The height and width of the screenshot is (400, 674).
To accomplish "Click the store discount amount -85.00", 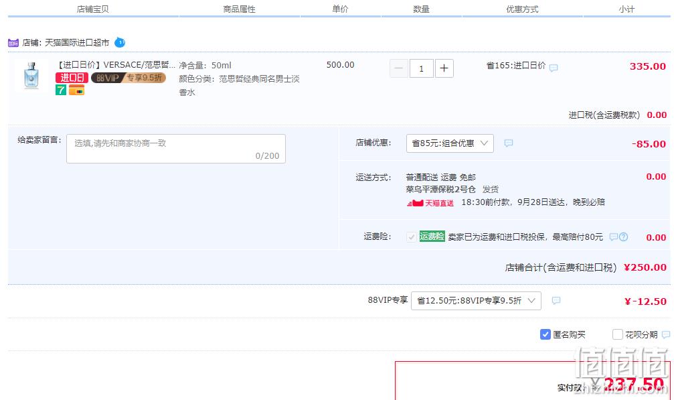I will pyautogui.click(x=649, y=144).
